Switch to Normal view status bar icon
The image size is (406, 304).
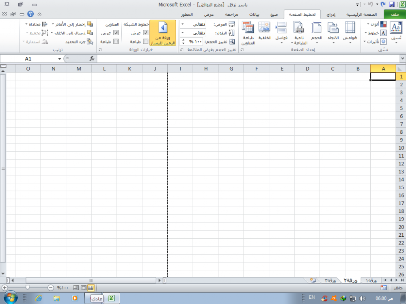91,288
